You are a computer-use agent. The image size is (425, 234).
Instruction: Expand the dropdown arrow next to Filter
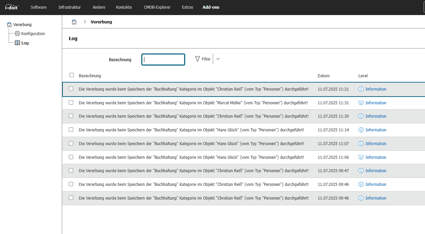pyautogui.click(x=218, y=59)
